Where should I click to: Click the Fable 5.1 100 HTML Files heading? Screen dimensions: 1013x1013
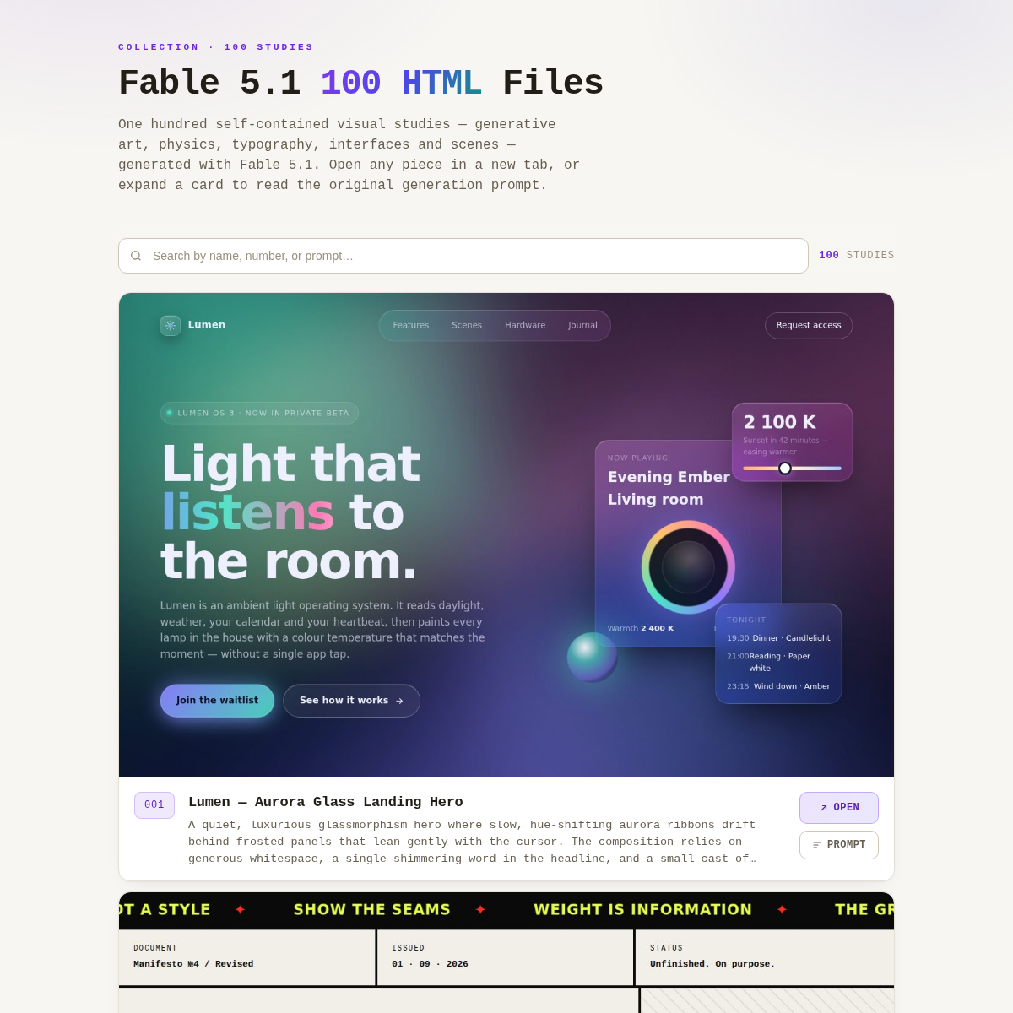[360, 84]
